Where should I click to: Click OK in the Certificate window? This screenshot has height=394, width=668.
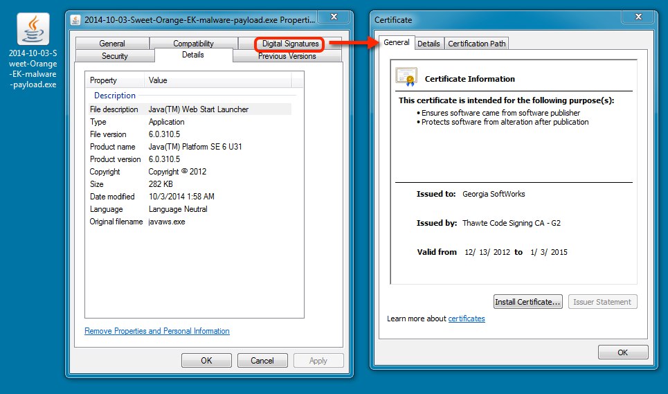pos(623,352)
